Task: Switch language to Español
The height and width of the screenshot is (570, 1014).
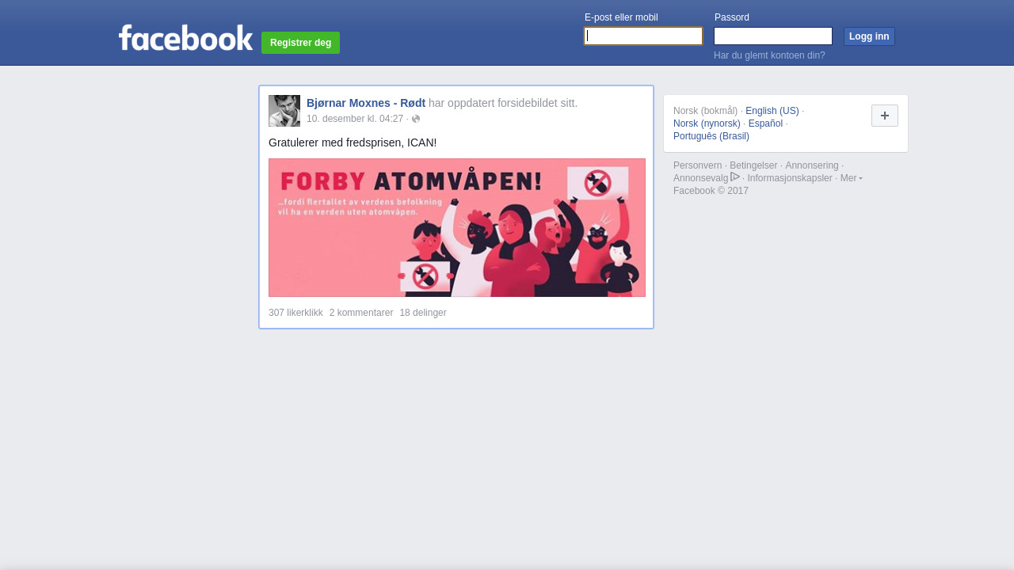Action: click(x=765, y=123)
